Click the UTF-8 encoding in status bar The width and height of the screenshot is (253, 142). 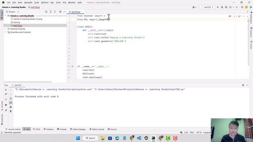point(198,133)
